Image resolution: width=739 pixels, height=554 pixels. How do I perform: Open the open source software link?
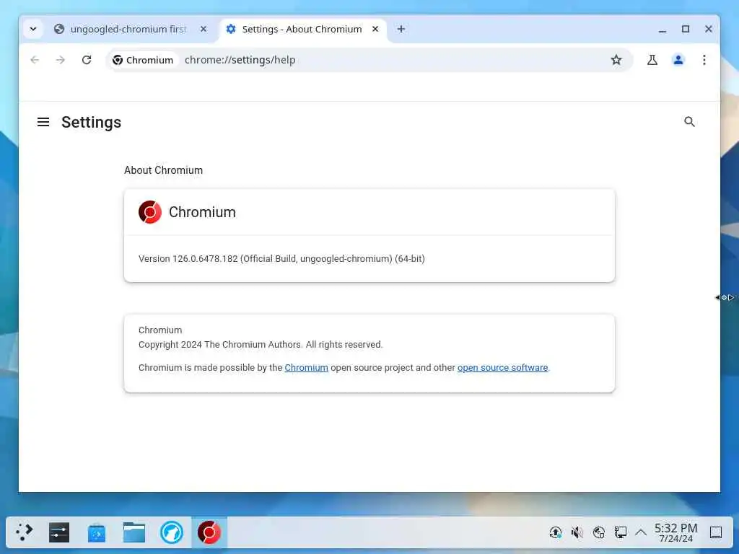click(x=502, y=367)
